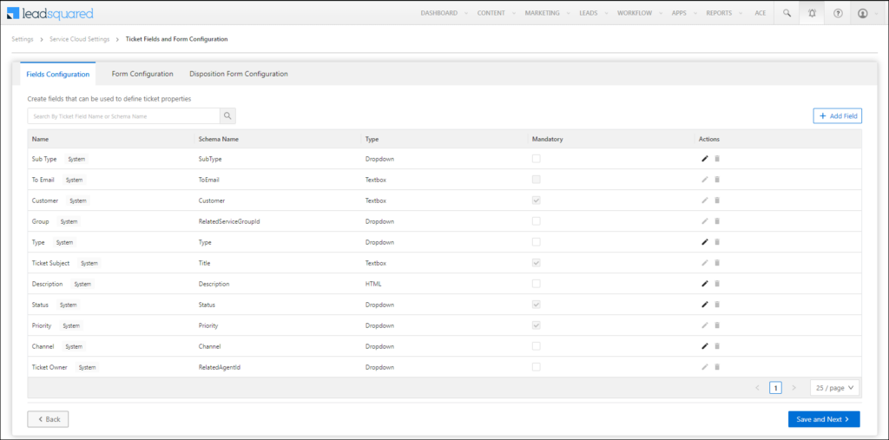Click previous page arrow in pagination
The height and width of the screenshot is (440, 889).
pos(757,388)
